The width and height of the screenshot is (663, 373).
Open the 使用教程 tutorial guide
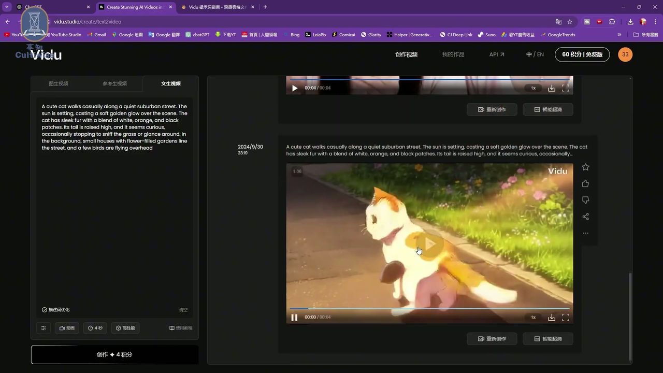coord(181,327)
